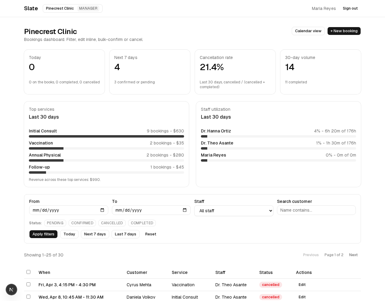Click the Apply filters button

click(x=43, y=234)
